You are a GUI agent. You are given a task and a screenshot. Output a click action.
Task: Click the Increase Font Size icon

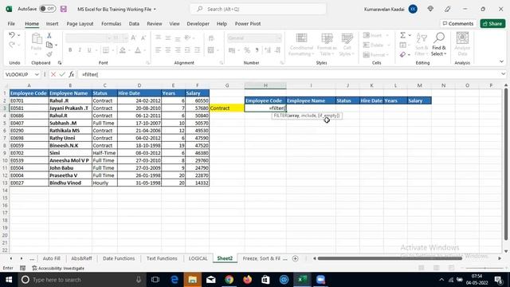[x=133, y=38]
